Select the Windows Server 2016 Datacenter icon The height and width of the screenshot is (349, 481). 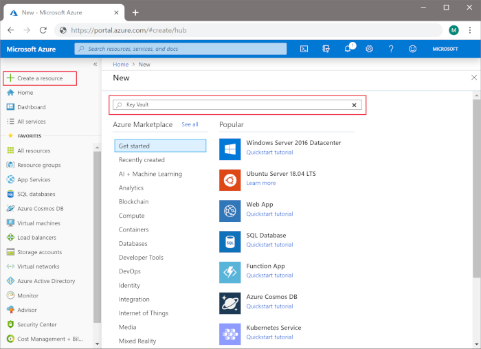230,149
